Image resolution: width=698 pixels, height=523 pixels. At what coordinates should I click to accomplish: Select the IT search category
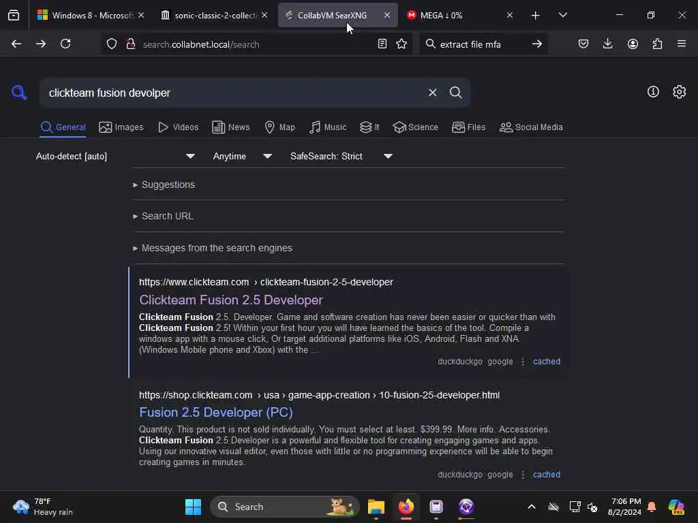pos(369,127)
